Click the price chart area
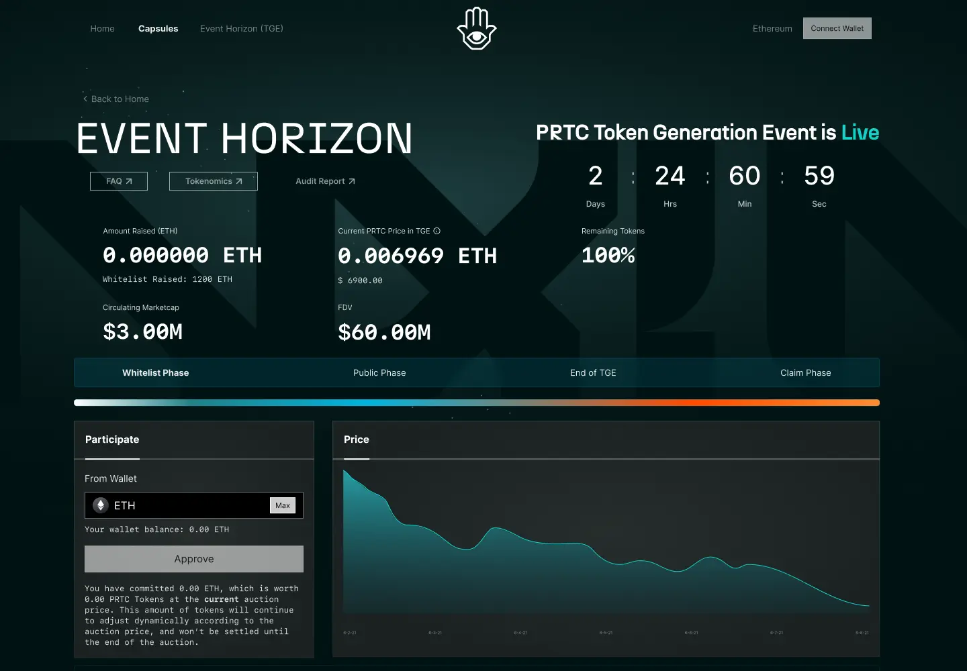 pyautogui.click(x=606, y=542)
